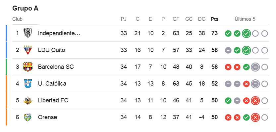
Task: Click the DG column header
Action: coord(201,19)
